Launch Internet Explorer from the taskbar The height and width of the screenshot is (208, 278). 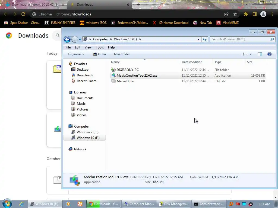[21, 204]
